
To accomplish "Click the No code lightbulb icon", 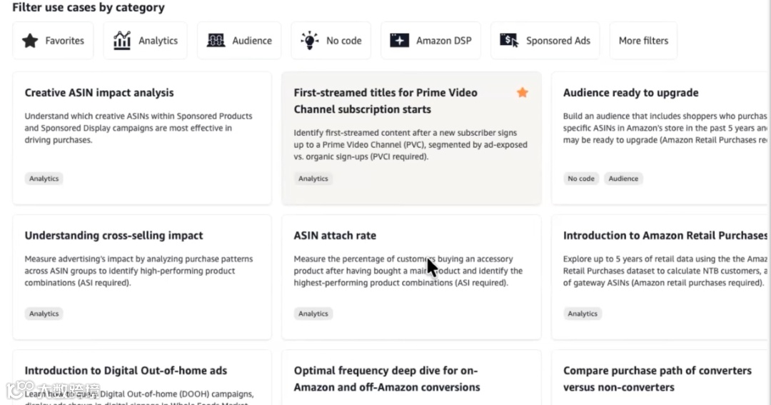I will pos(309,40).
